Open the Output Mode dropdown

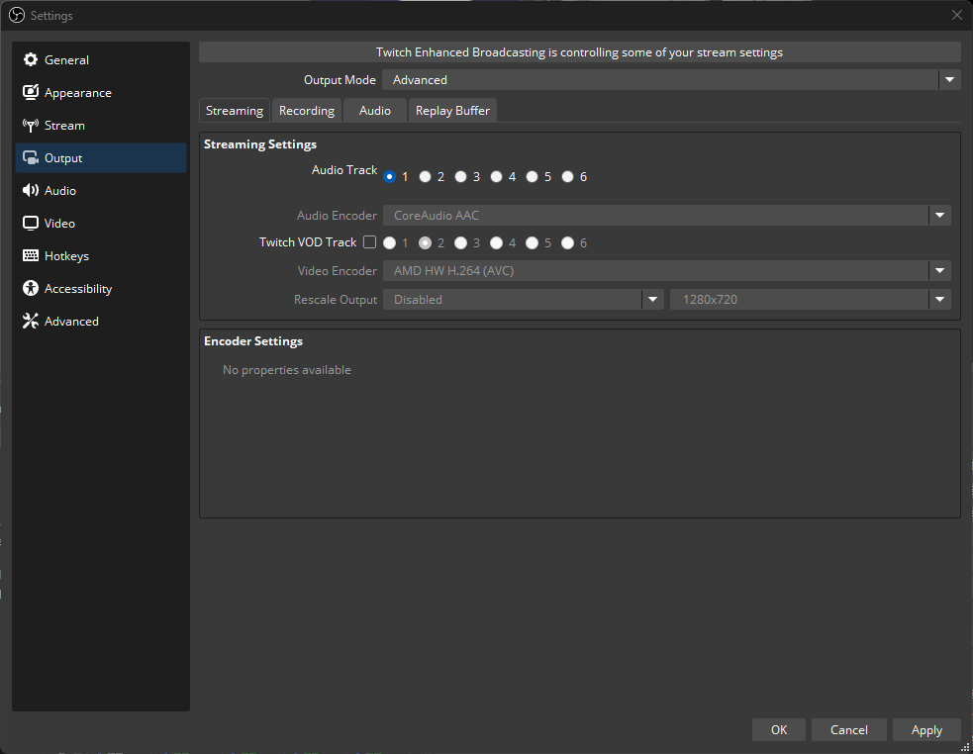coord(671,80)
